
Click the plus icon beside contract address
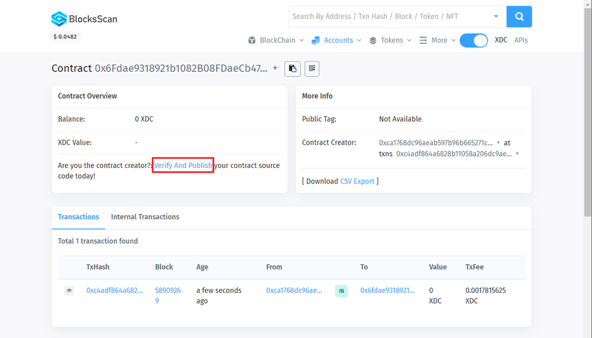pos(275,68)
